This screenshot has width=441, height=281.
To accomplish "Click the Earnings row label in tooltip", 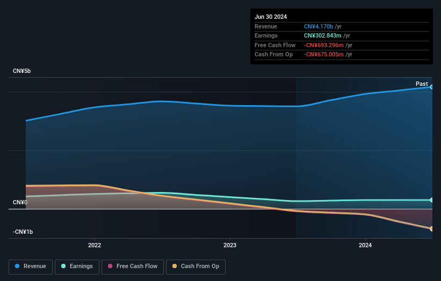I will point(266,35).
